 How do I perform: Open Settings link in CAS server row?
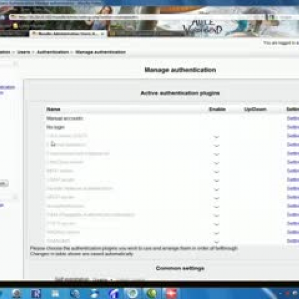click(x=293, y=136)
